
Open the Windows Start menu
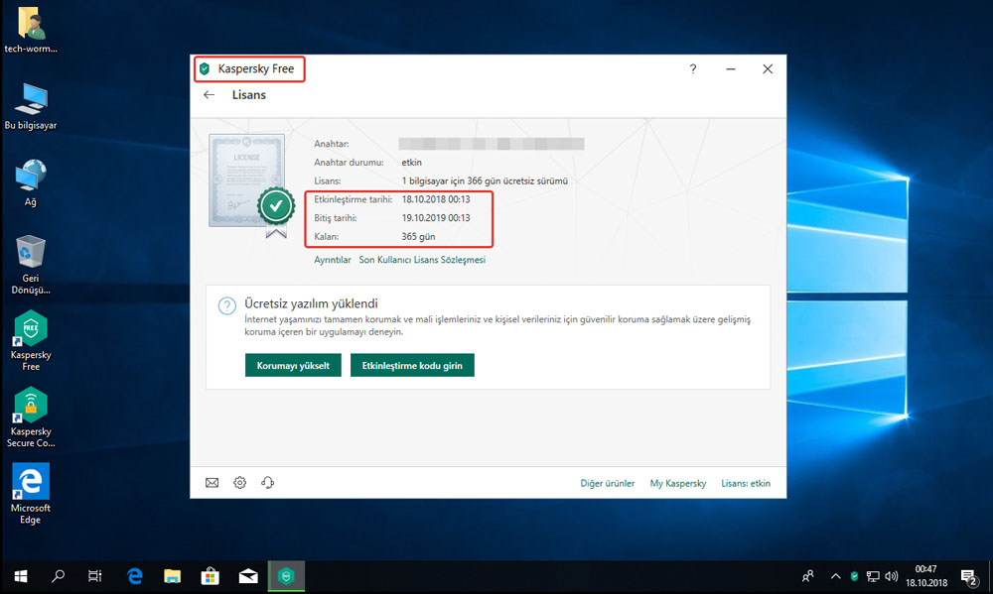click(21, 575)
